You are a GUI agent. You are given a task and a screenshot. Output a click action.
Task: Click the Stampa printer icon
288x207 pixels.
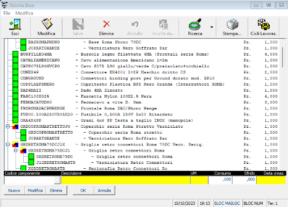[233, 24]
